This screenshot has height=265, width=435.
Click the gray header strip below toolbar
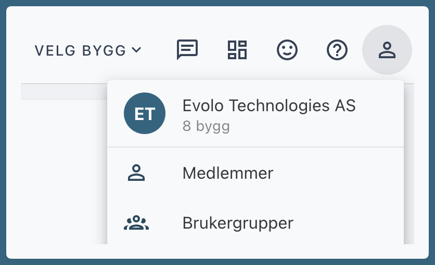tap(64, 91)
